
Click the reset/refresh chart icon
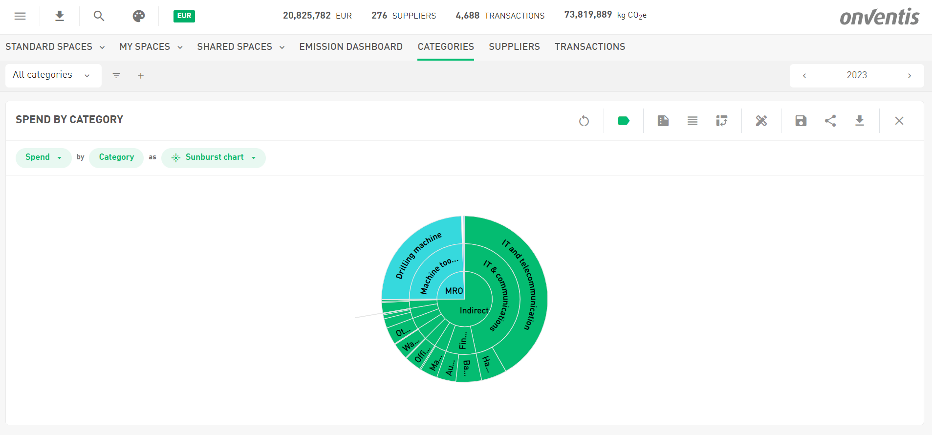click(x=584, y=121)
